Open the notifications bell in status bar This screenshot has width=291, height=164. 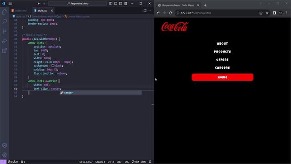tap(150, 162)
